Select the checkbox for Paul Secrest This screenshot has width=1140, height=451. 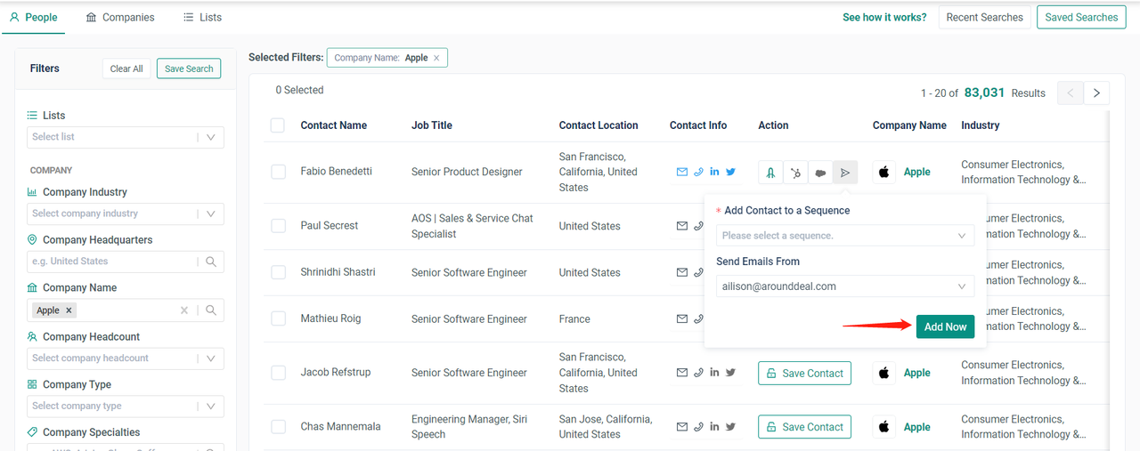tap(278, 226)
